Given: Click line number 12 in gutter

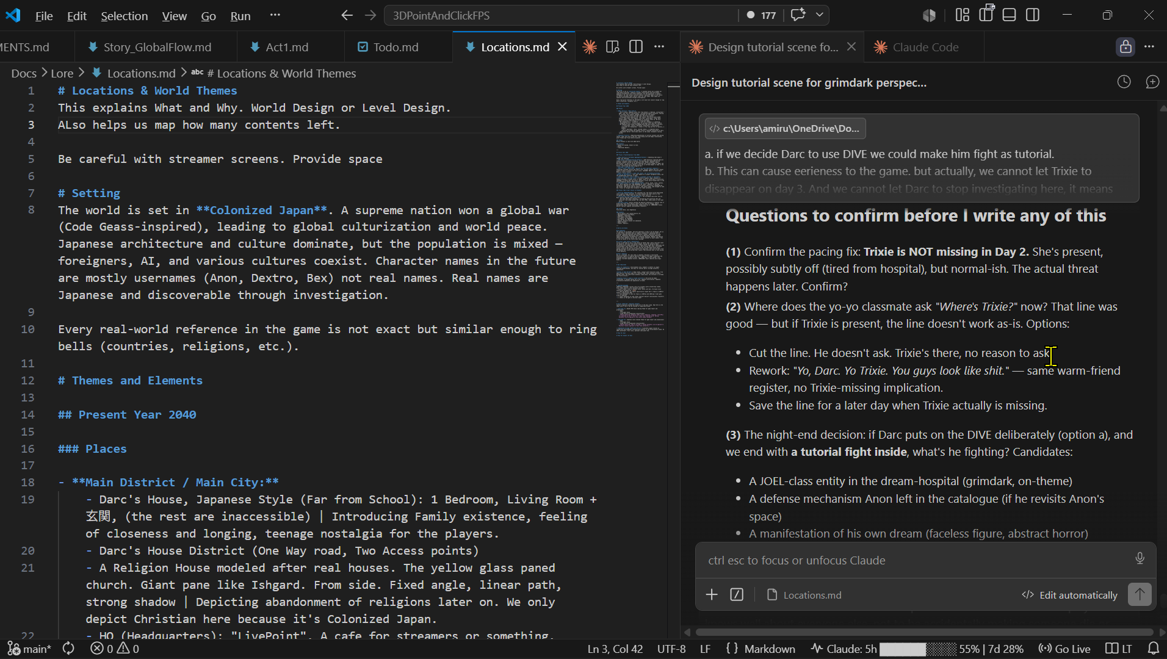Looking at the screenshot, I should pyautogui.click(x=27, y=380).
